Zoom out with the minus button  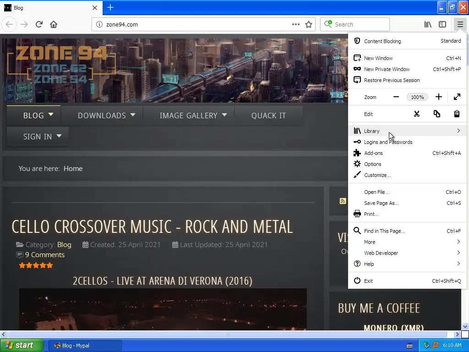pos(396,97)
